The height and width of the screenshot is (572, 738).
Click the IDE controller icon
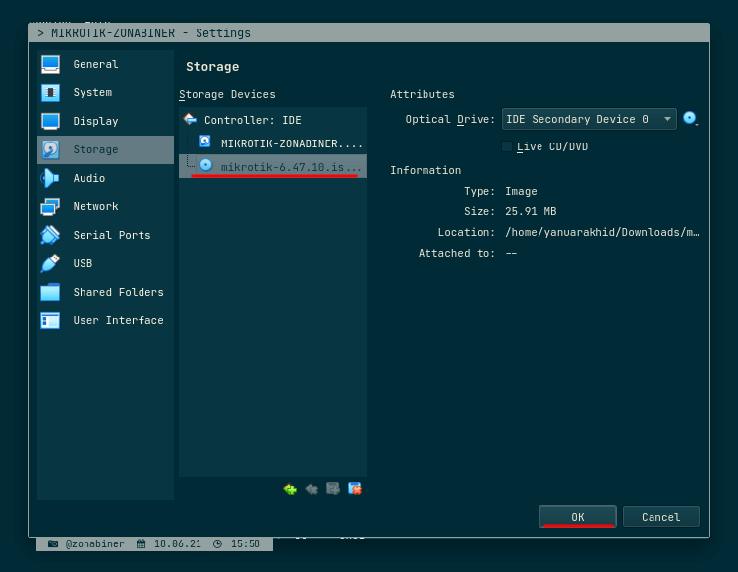point(190,119)
